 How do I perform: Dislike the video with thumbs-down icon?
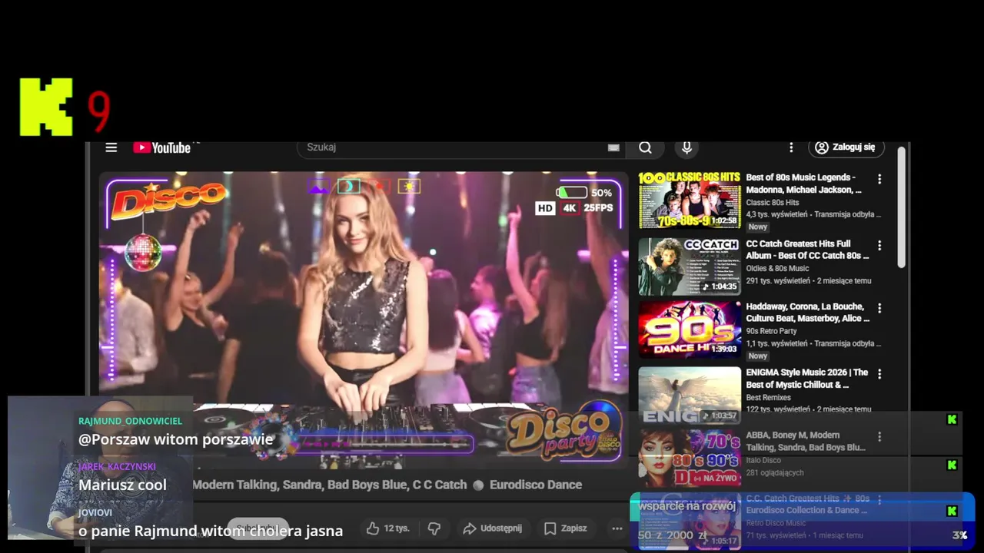(434, 528)
